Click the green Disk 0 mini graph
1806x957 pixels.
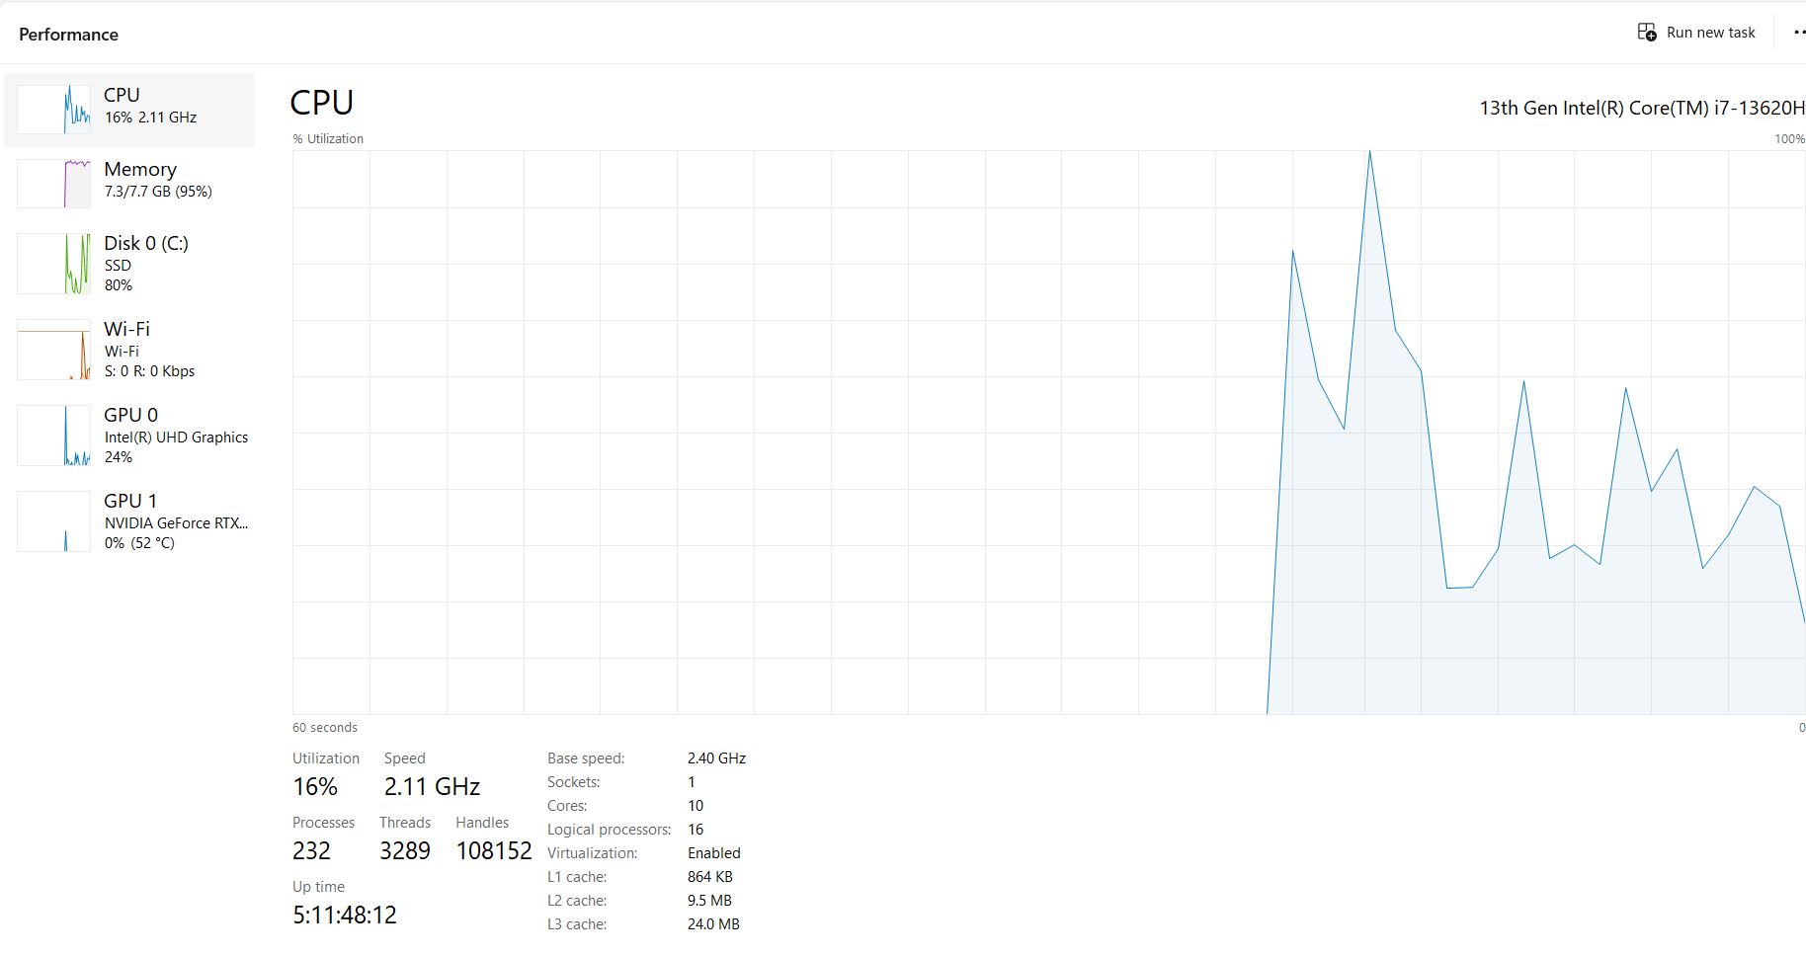pyautogui.click(x=54, y=264)
